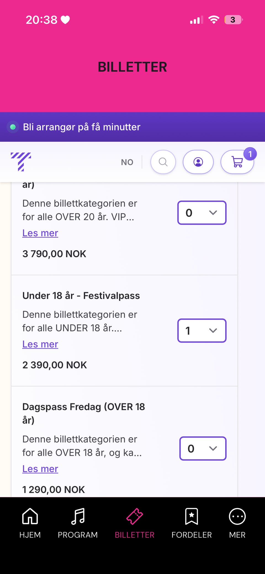Open the user account profile icon
The image size is (265, 574).
[x=198, y=162]
